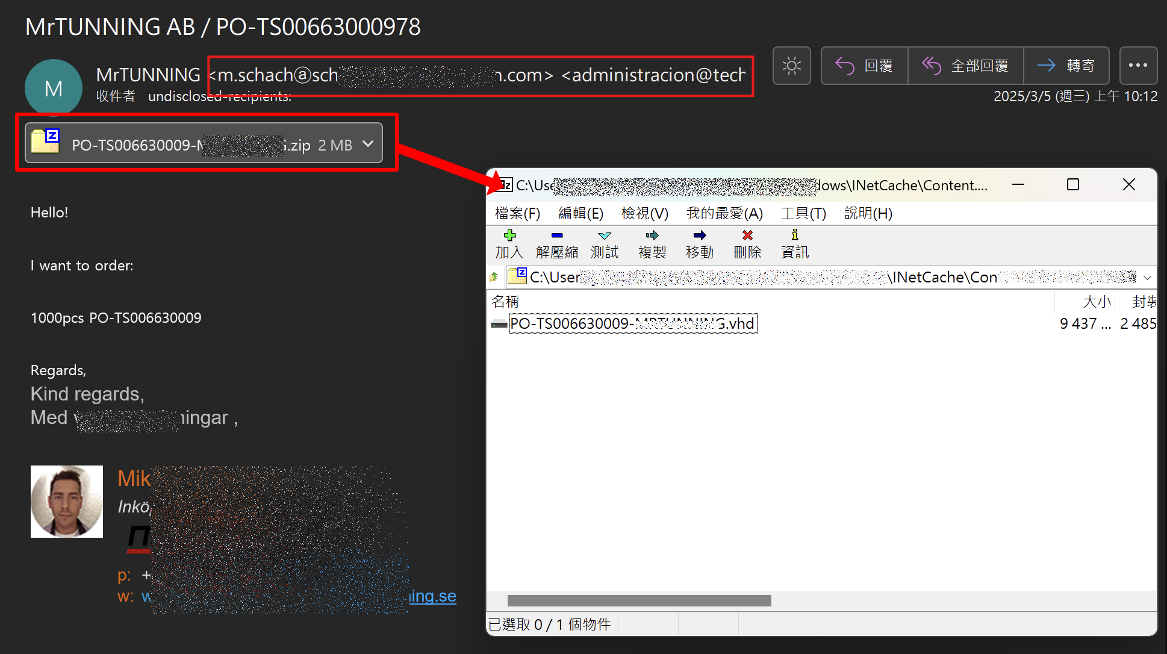Click the sender avatar circle M
The image size is (1167, 654).
pyautogui.click(x=54, y=88)
